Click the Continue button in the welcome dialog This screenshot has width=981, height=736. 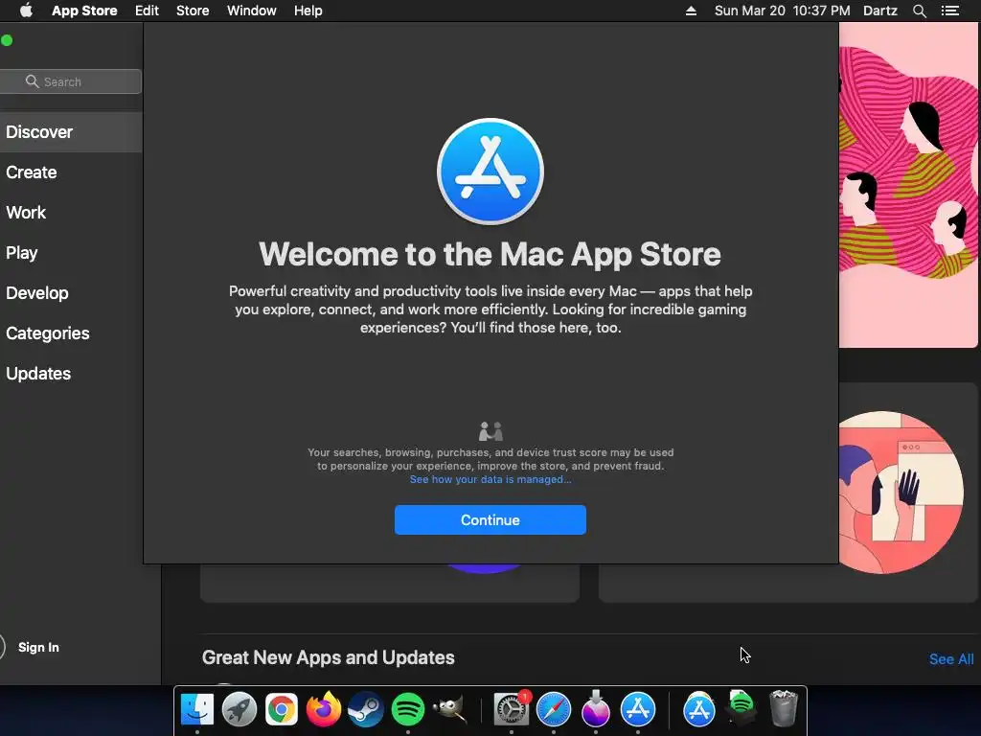tap(490, 519)
